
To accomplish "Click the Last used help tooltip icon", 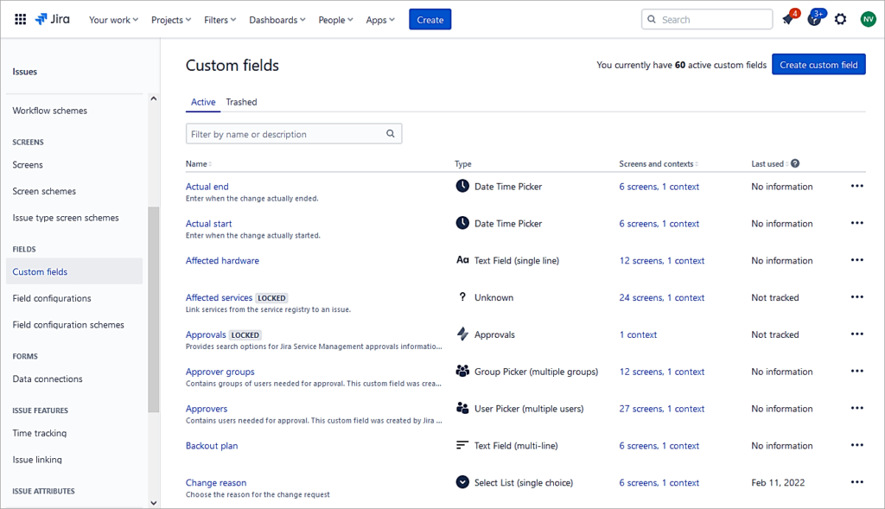I will tap(797, 163).
